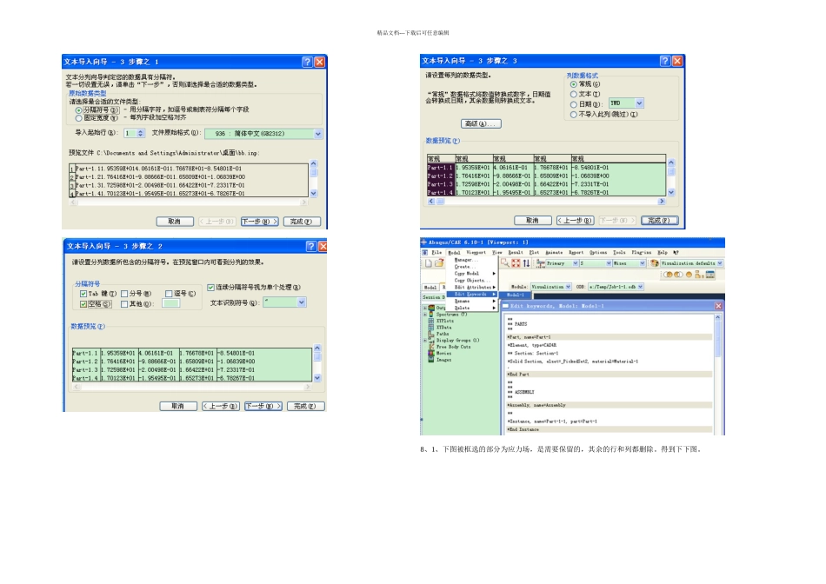
Task: Click the Paths tree icon
Action: 431,334
